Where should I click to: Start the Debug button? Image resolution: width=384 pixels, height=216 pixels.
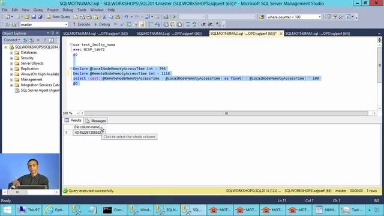102,24
